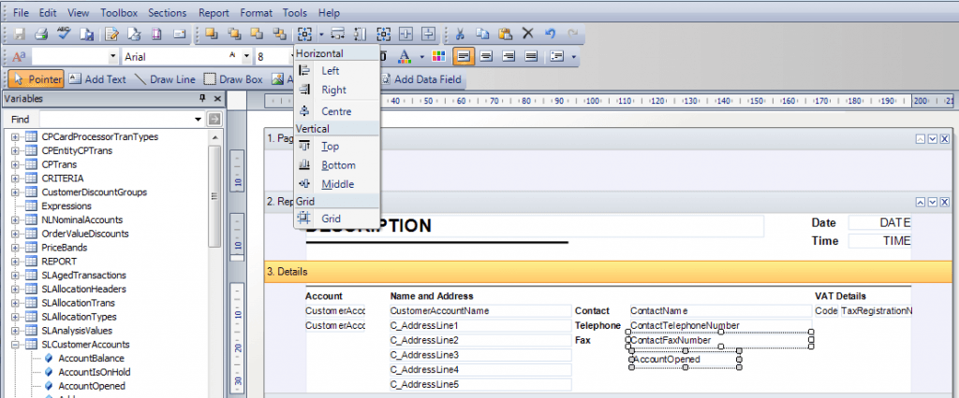This screenshot has width=959, height=398.
Task: Open the font color dropdown arrow
Action: pyautogui.click(x=422, y=57)
